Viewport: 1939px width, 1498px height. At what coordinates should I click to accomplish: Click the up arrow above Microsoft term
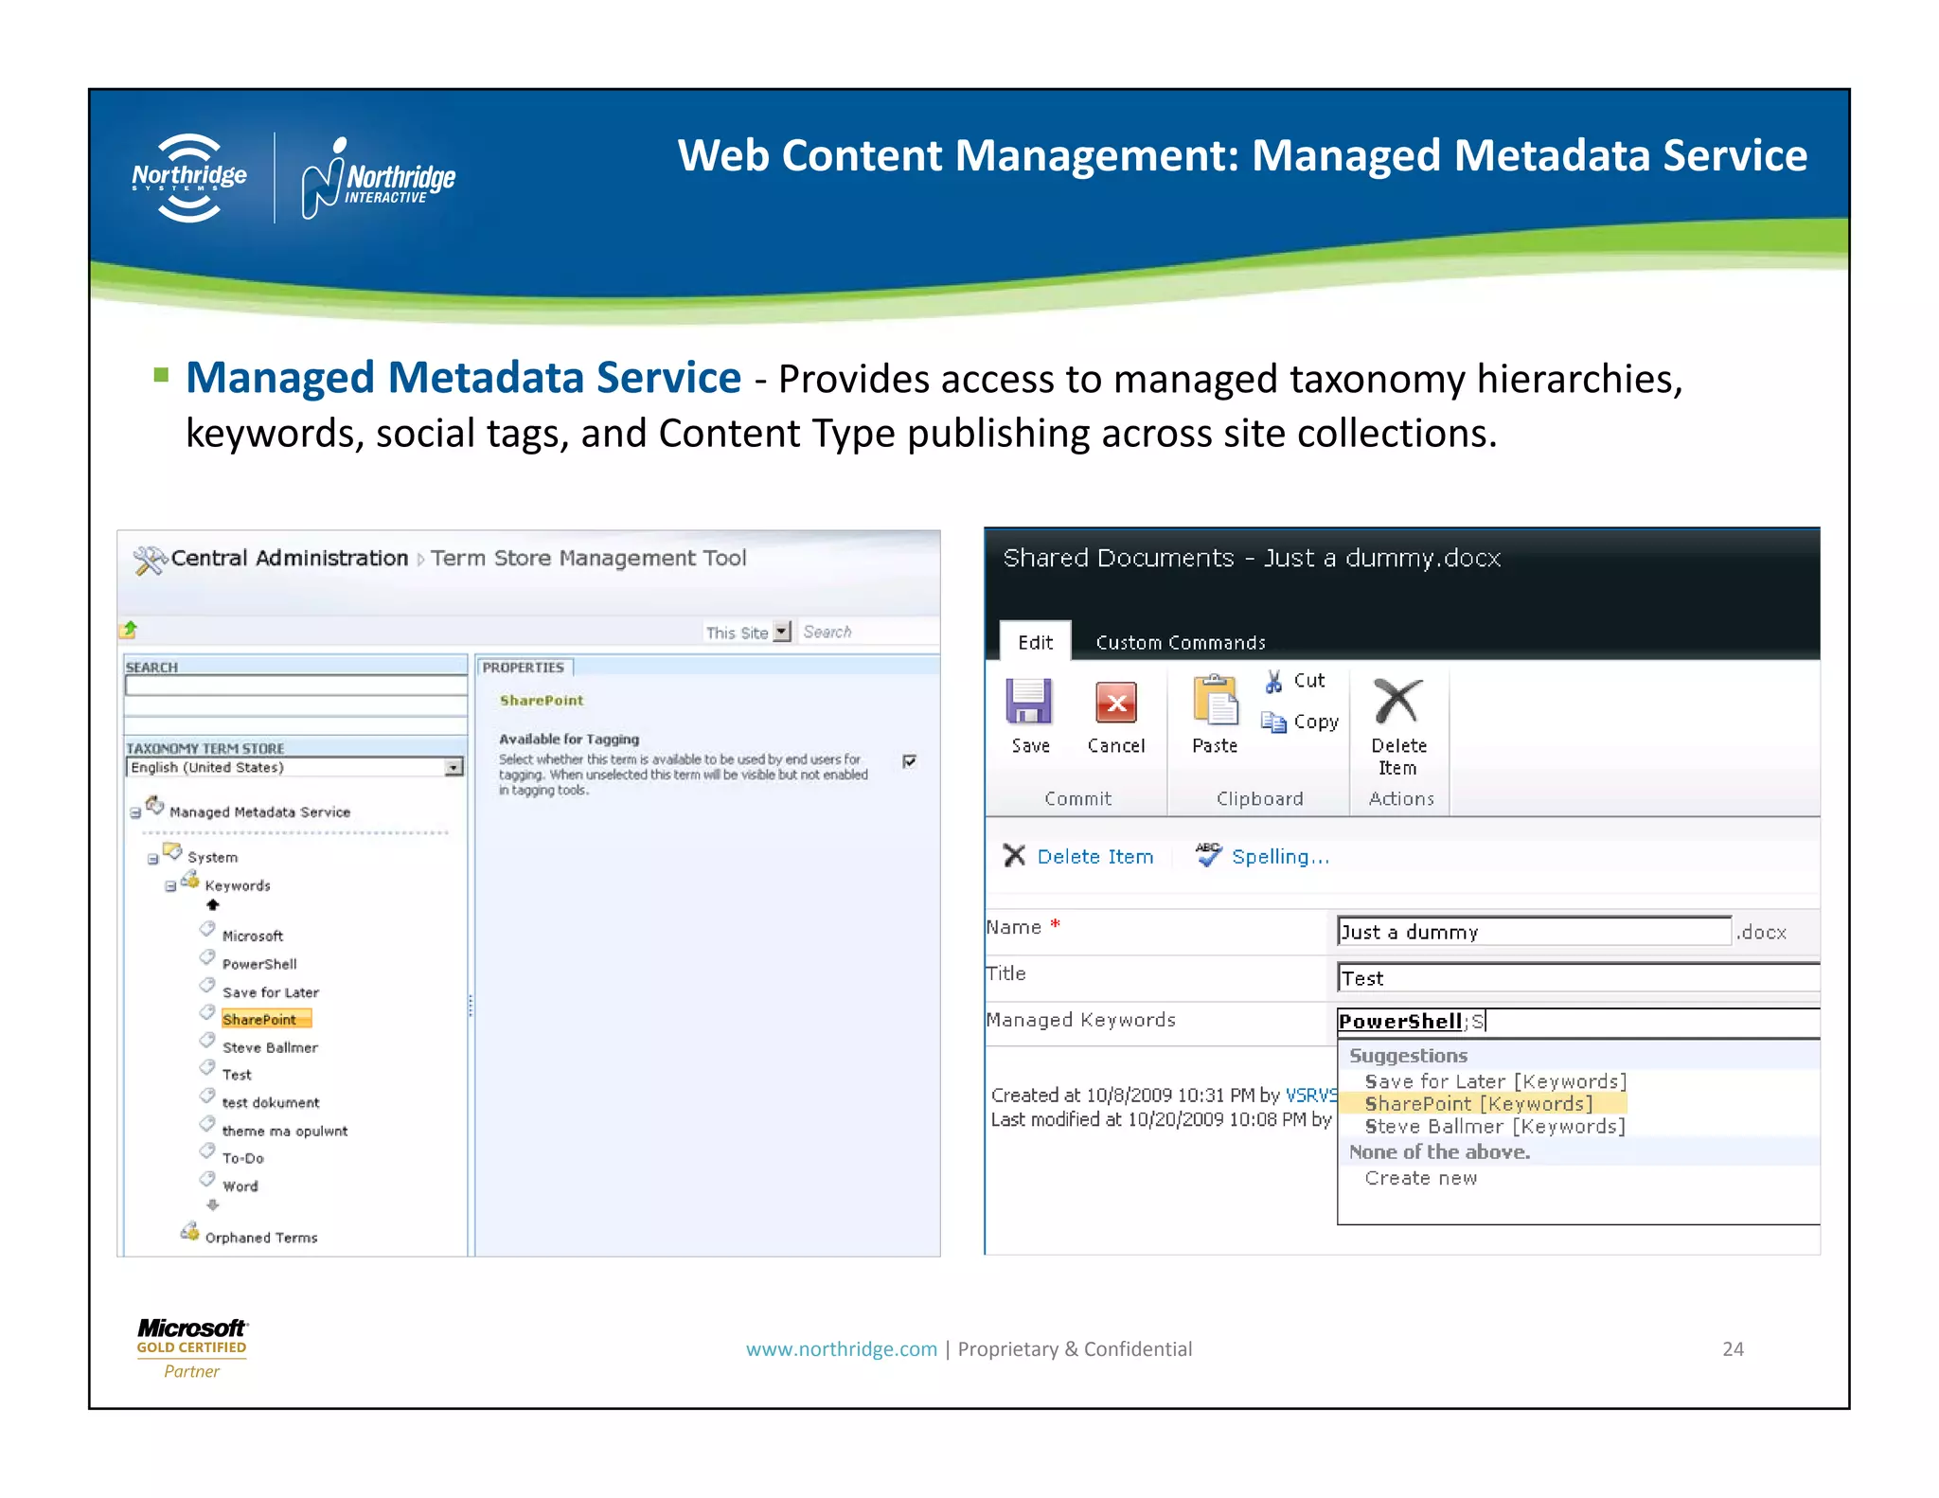[213, 905]
